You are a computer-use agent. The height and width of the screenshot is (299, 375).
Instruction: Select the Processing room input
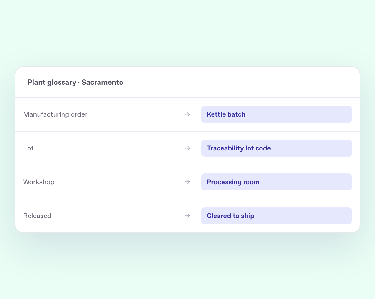pyautogui.click(x=276, y=182)
